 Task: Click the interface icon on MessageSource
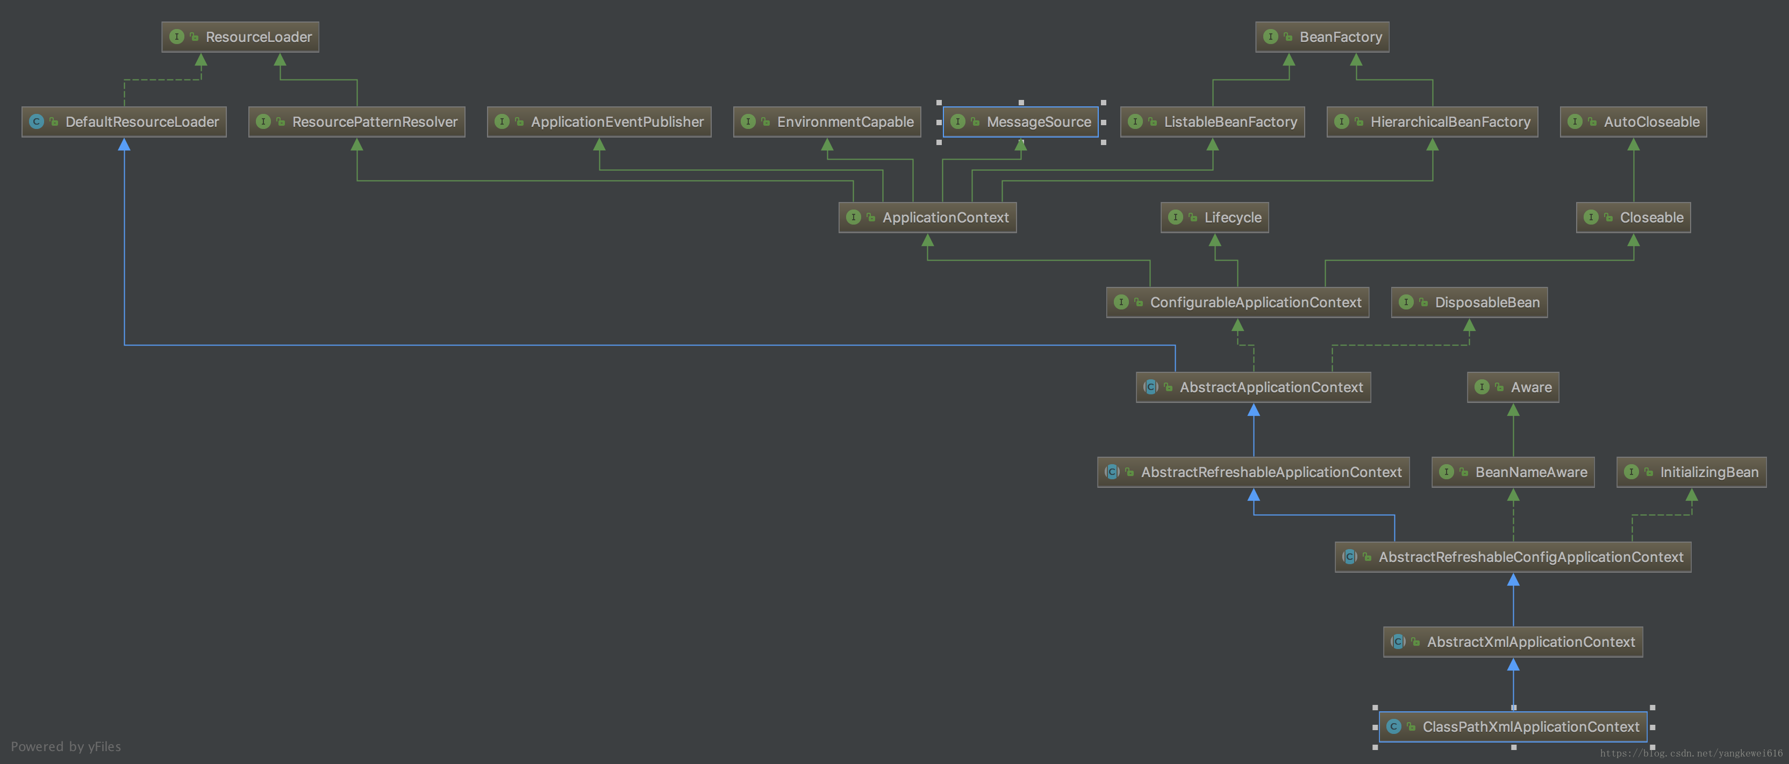[958, 121]
